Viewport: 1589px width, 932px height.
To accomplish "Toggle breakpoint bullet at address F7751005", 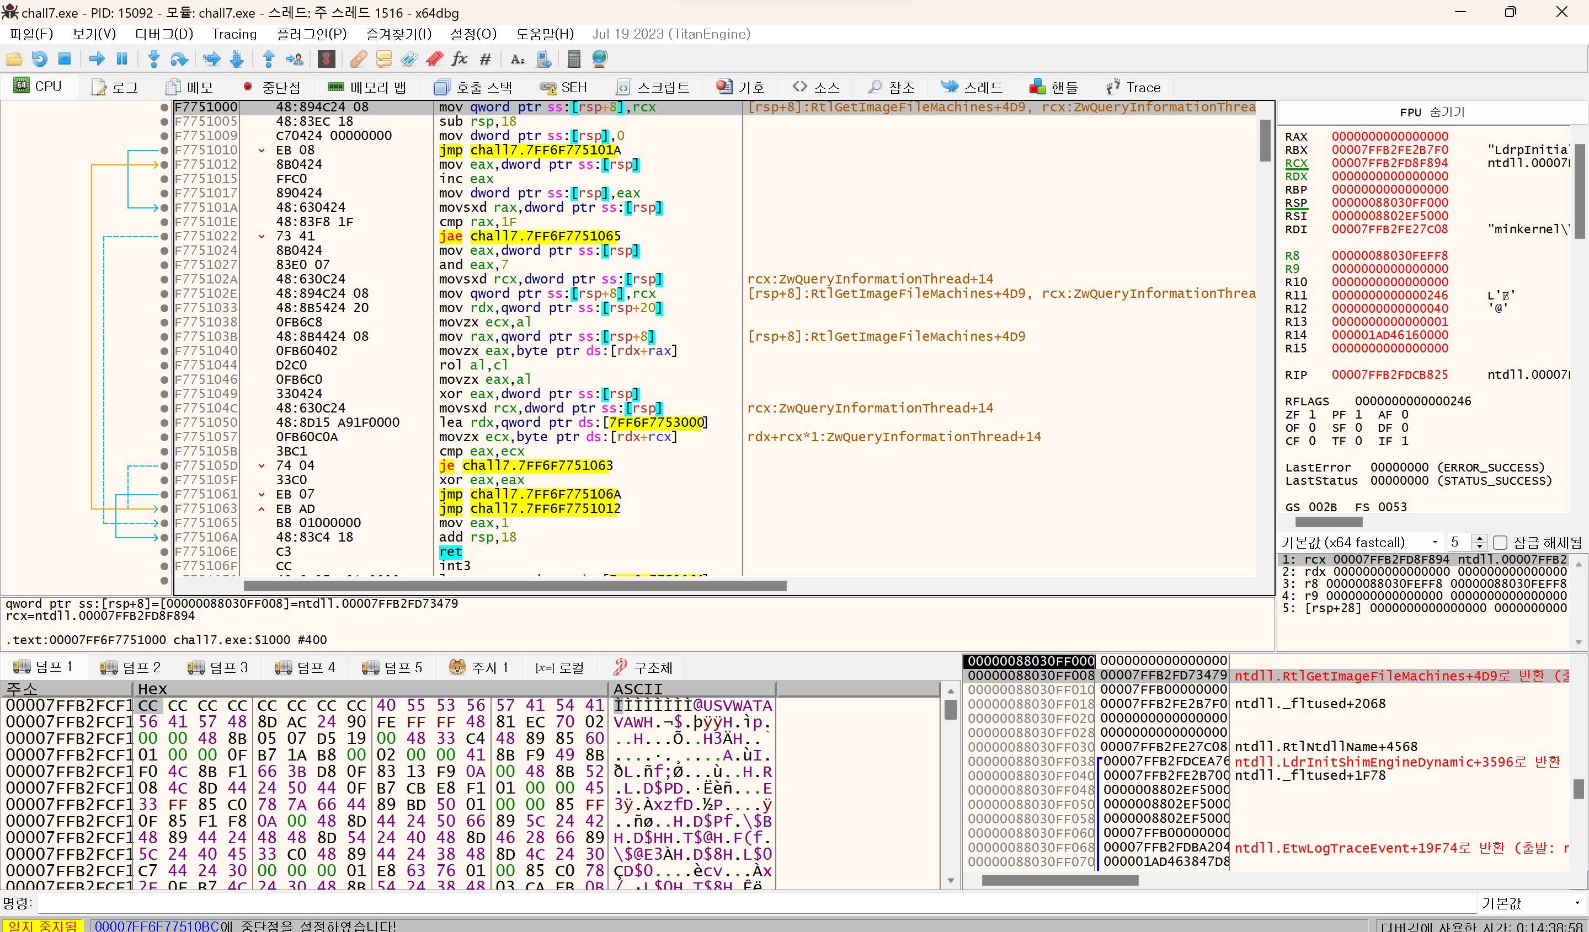I will 164,122.
